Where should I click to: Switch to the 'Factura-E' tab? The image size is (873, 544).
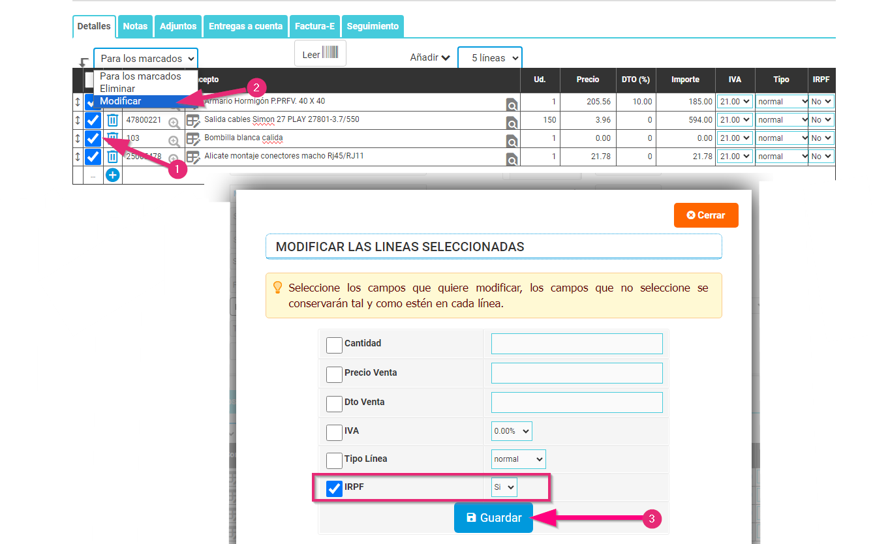314,26
